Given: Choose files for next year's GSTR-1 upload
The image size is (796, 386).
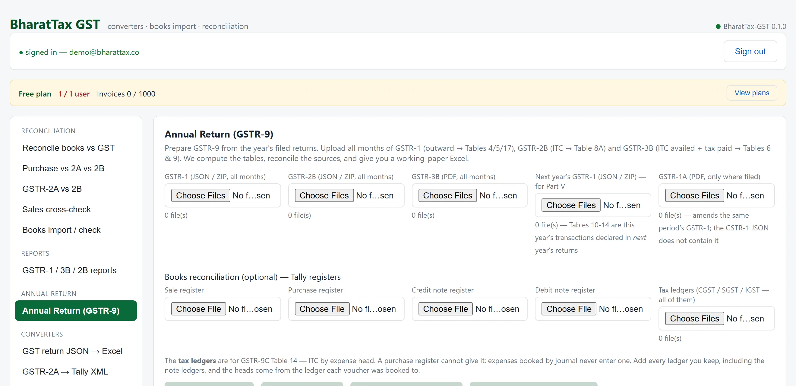Looking at the screenshot, I should [x=571, y=205].
